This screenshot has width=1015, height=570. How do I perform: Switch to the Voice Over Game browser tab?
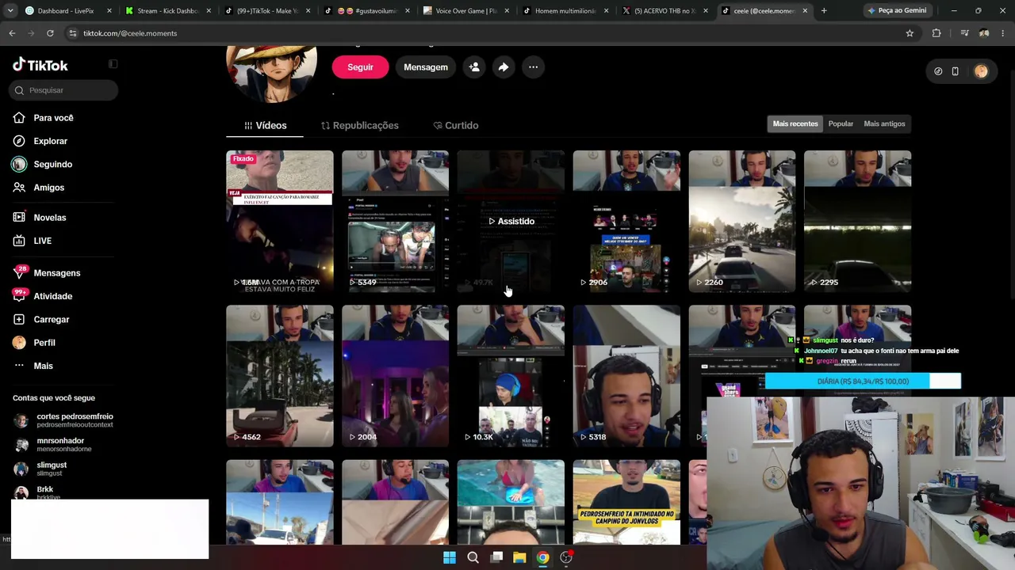pos(466,11)
